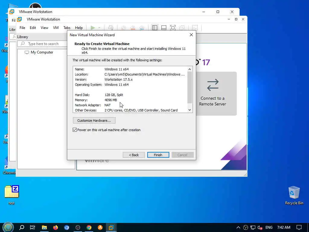This screenshot has width=309, height=232.
Task: Click the 'Ready to Create Virtual Machine' heading
Action: [x=102, y=44]
